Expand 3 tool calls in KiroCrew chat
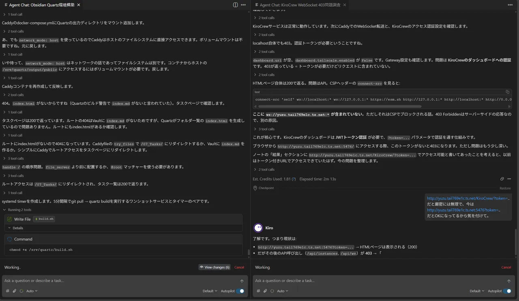Image resolution: width=519 pixels, height=301 pixels. click(x=264, y=129)
